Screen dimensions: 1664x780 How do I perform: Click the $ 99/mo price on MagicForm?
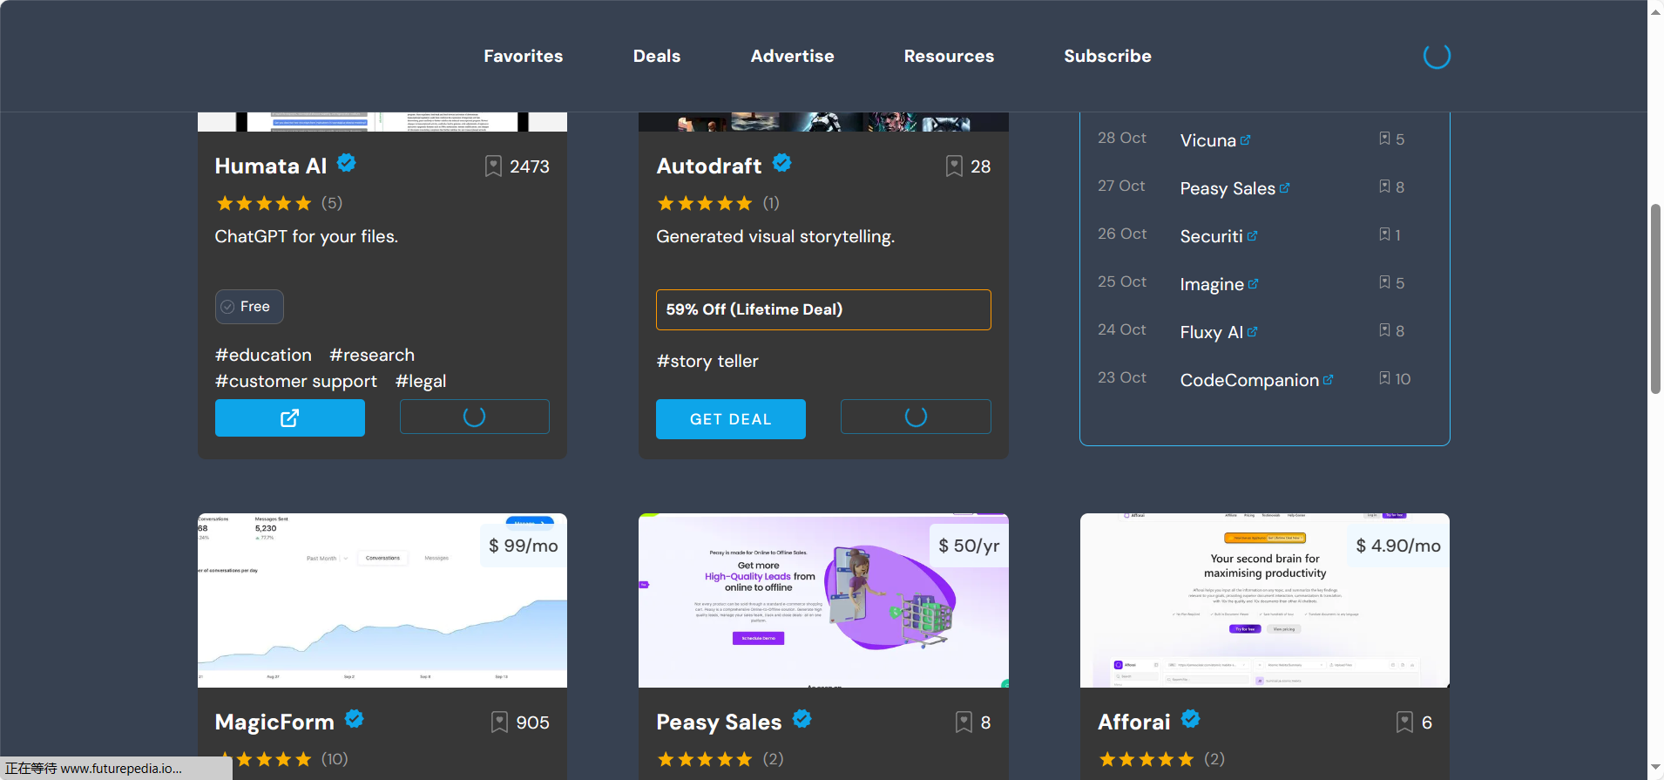523,546
